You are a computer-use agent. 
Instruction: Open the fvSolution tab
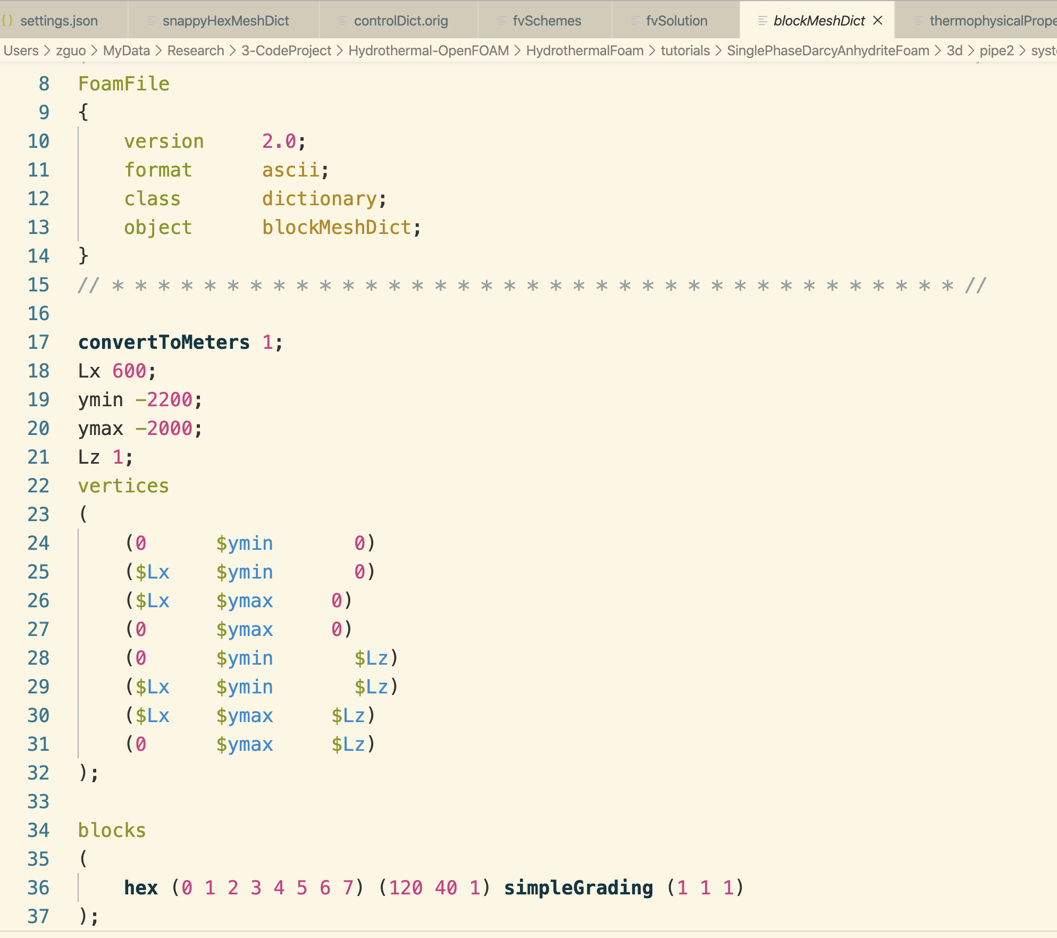pos(676,21)
